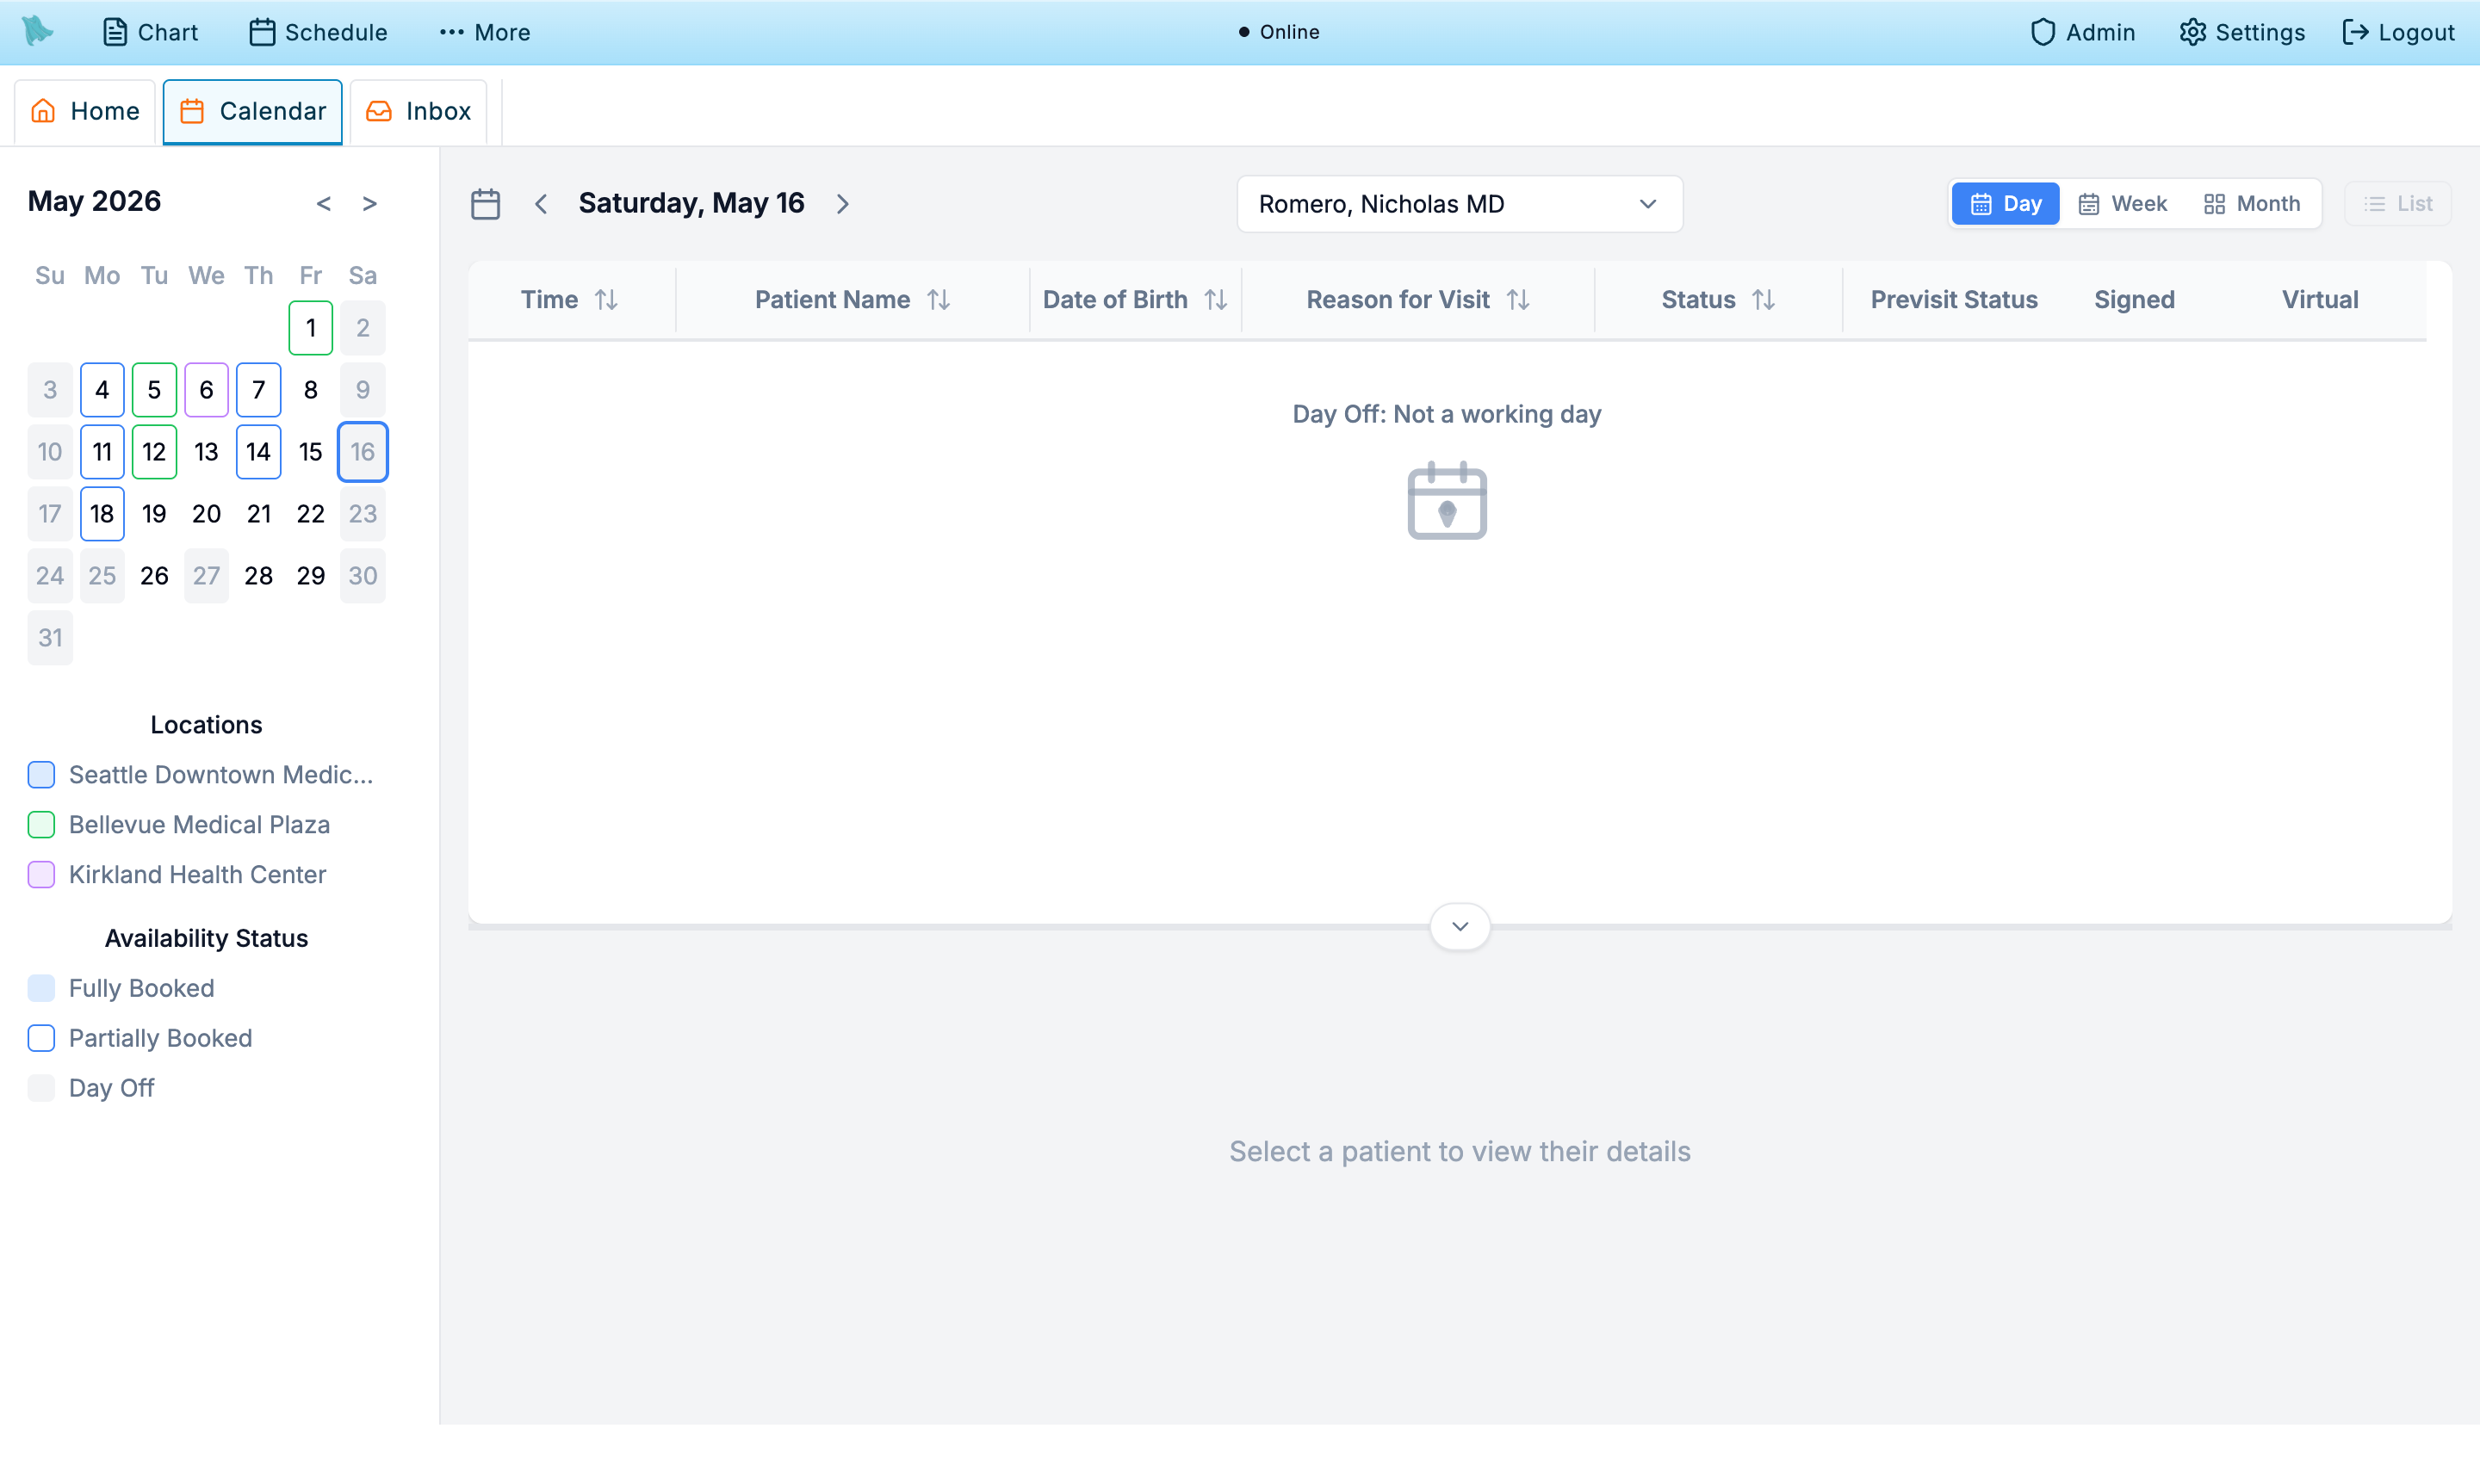This screenshot has width=2480, height=1484.
Task: Collapse the schedule panel with chevron
Action: pos(1460,926)
